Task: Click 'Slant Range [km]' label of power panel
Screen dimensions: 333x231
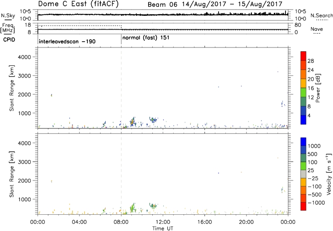Action: point(12,88)
